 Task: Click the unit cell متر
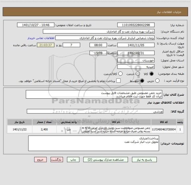pyautogui.click(x=69, y=130)
